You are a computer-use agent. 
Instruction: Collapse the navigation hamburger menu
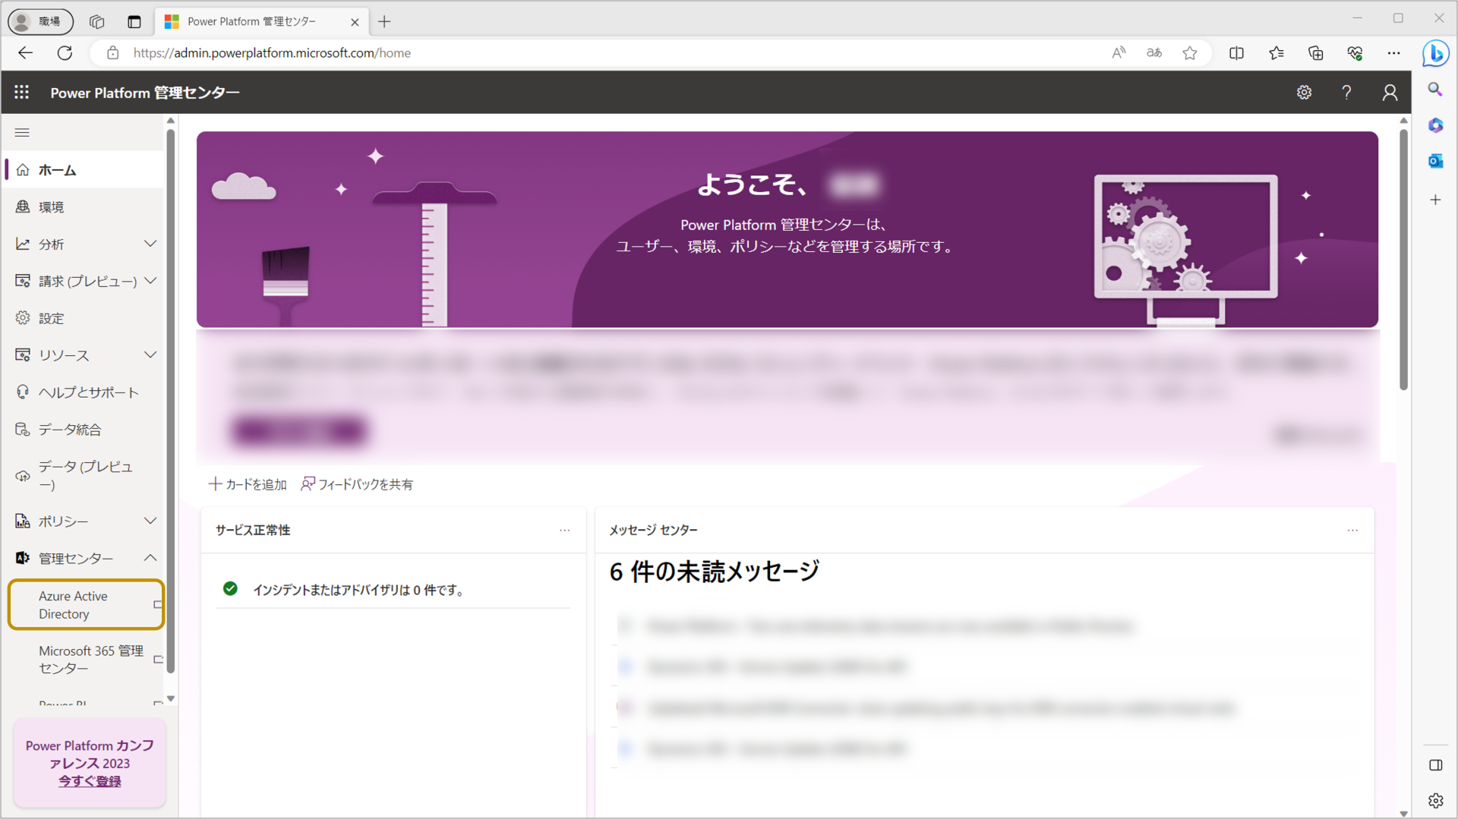tap(22, 132)
